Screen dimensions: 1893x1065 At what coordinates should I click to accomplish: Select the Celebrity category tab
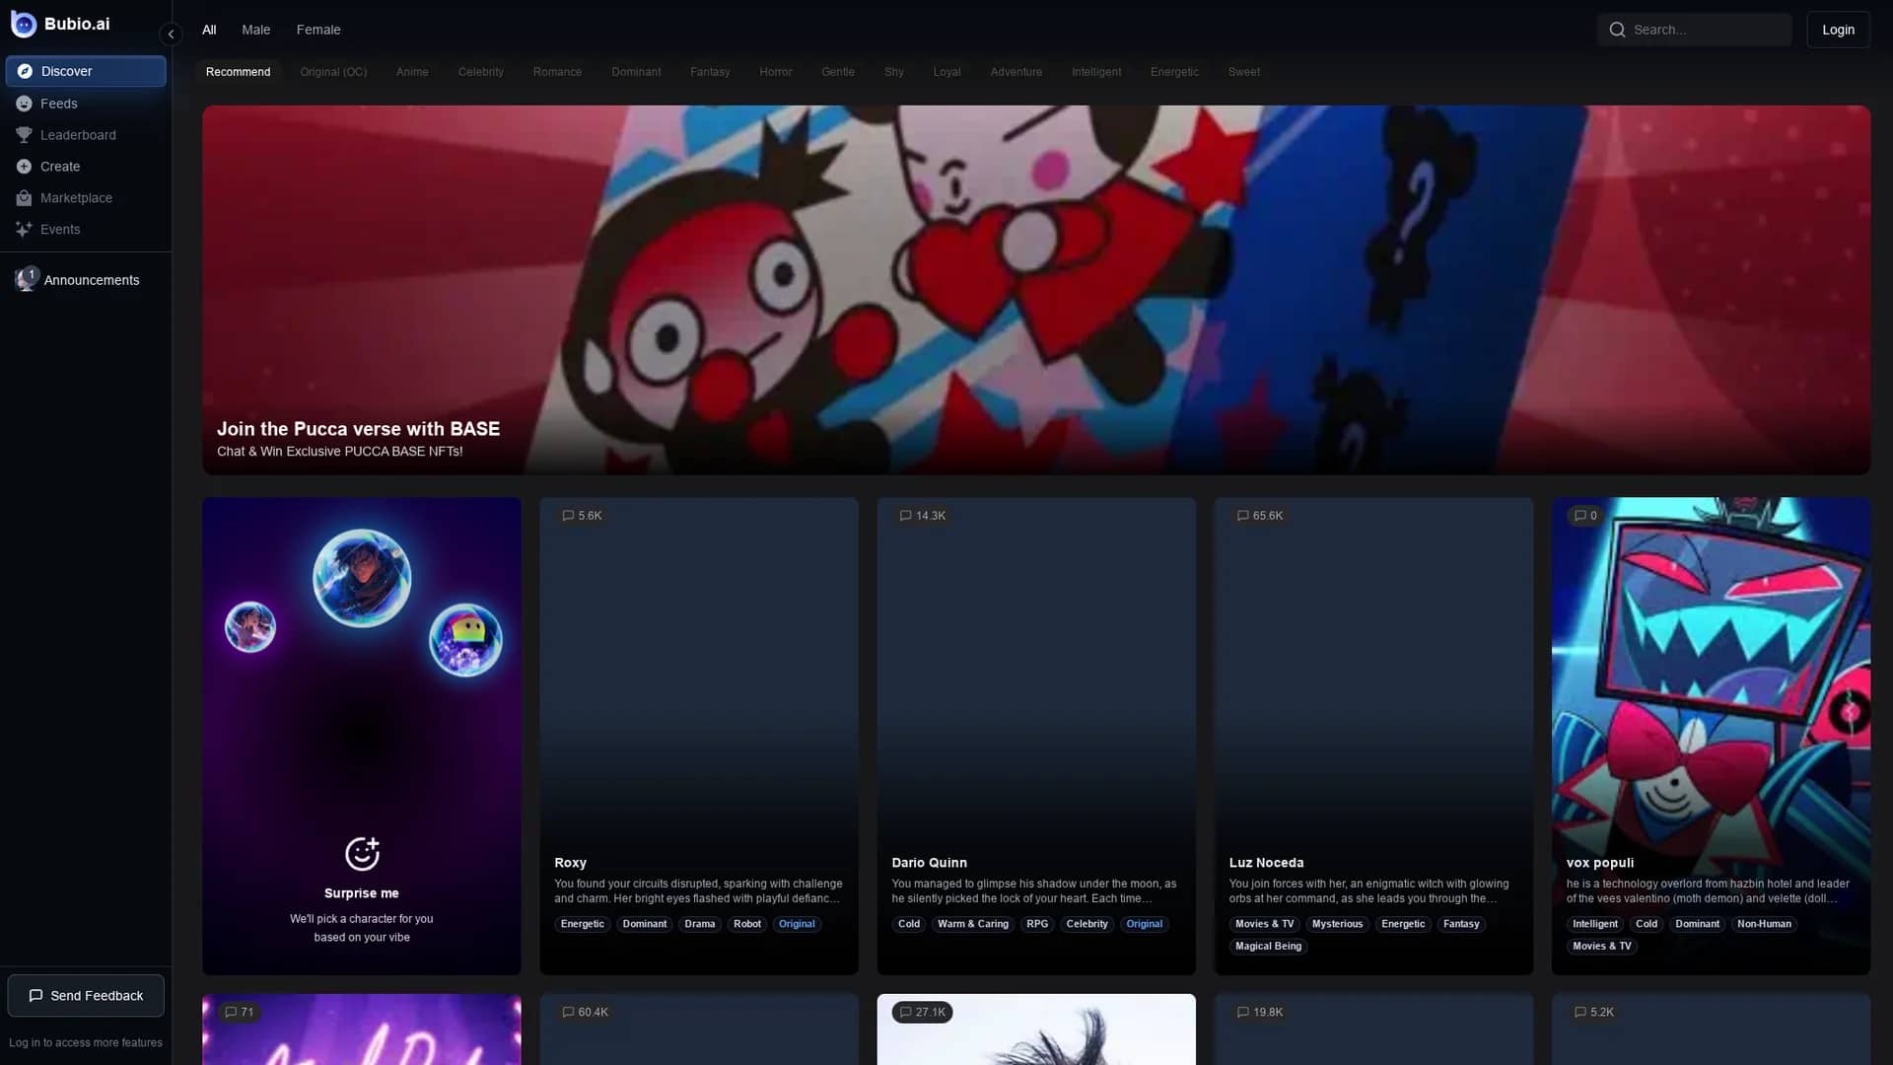(481, 72)
